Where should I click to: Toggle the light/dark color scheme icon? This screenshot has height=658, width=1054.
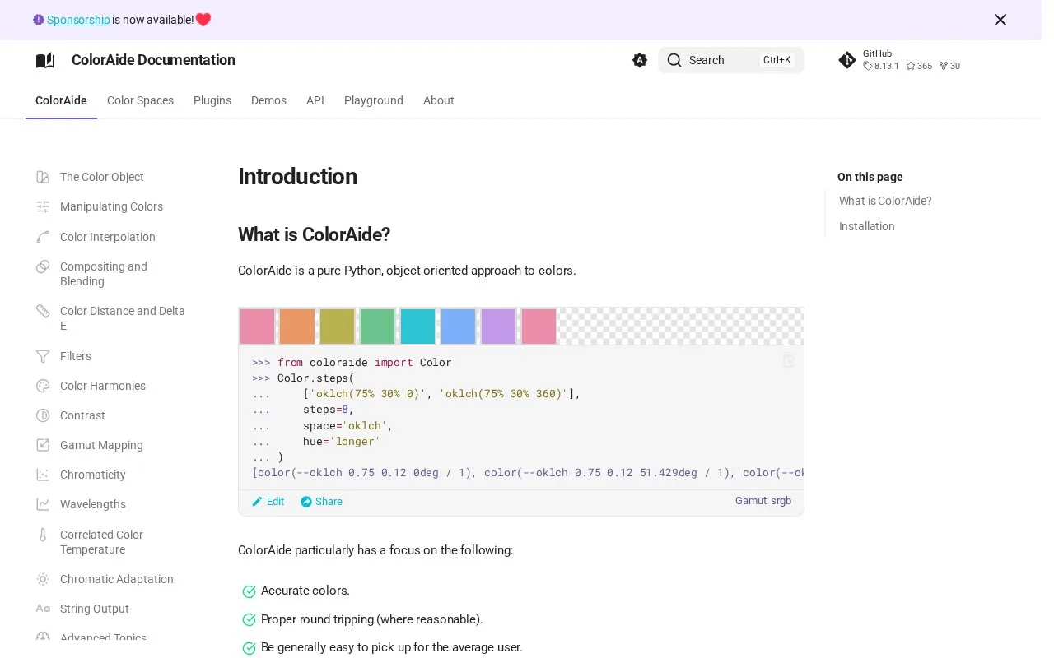pos(640,60)
